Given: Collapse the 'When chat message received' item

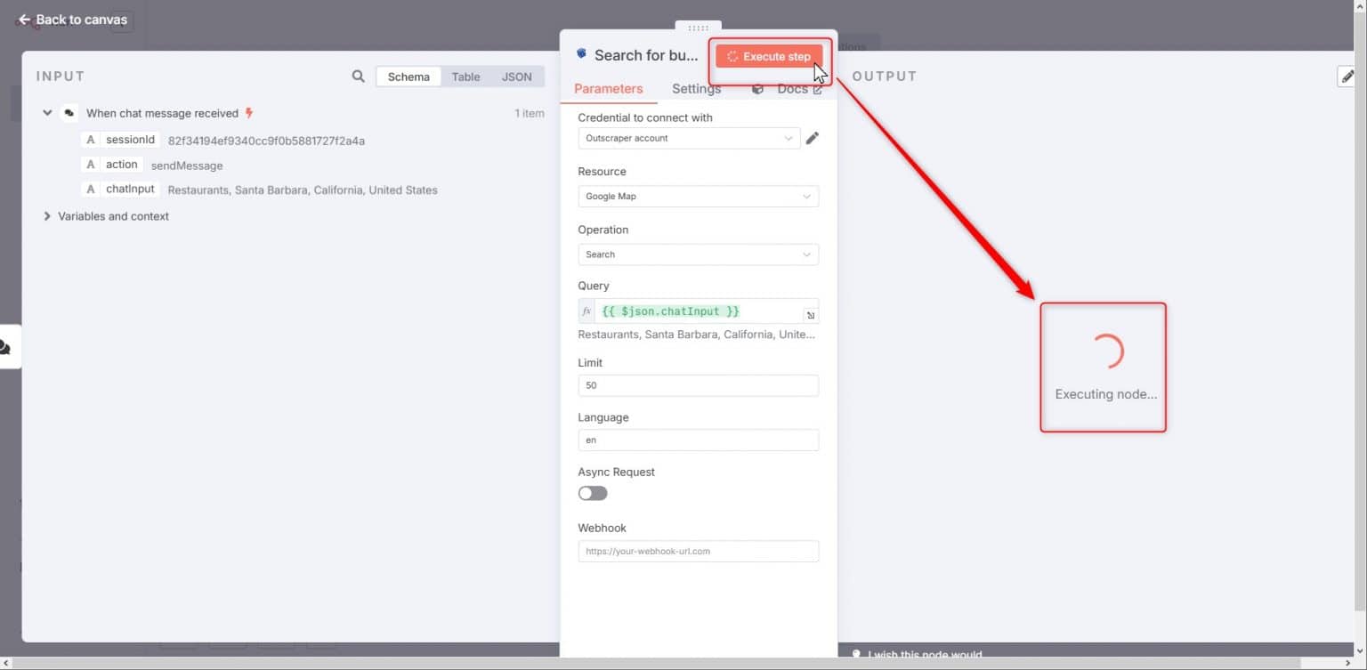Looking at the screenshot, I should coord(47,113).
